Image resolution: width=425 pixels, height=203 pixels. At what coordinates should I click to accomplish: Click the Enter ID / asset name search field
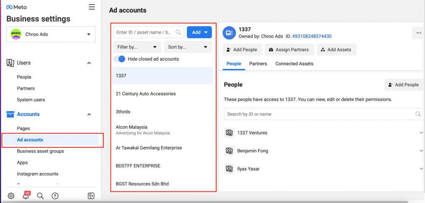pos(149,32)
